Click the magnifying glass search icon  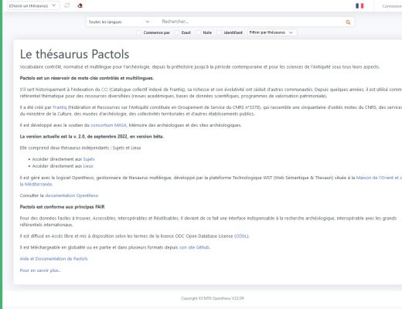(348, 22)
